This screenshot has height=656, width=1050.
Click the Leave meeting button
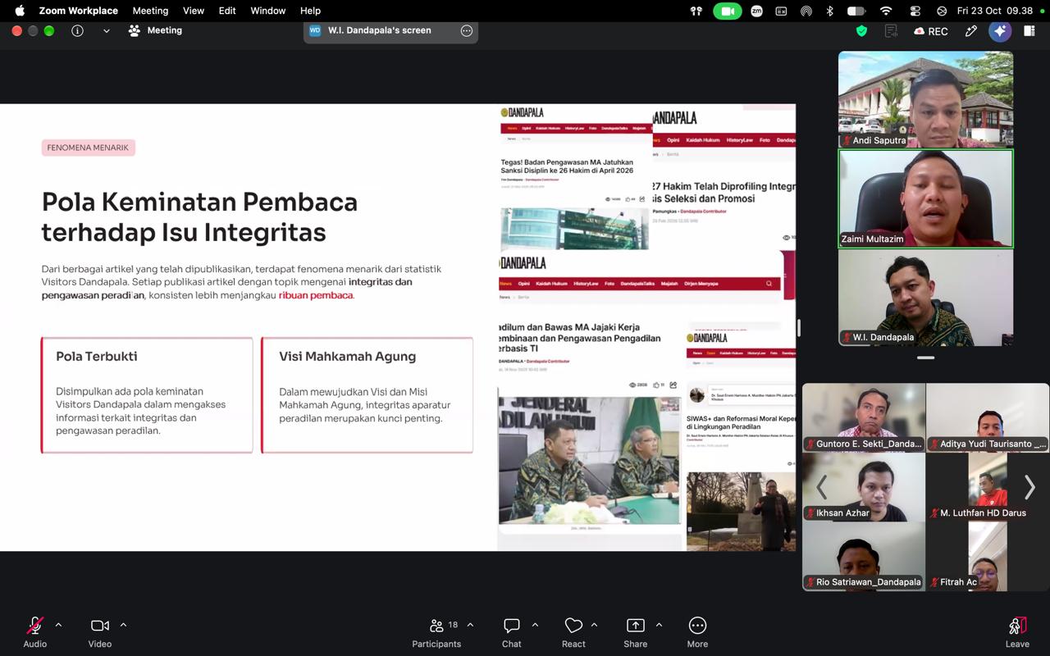(x=1017, y=631)
